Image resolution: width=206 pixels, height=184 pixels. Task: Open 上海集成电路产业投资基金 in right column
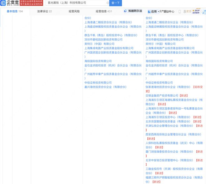coord(170,48)
